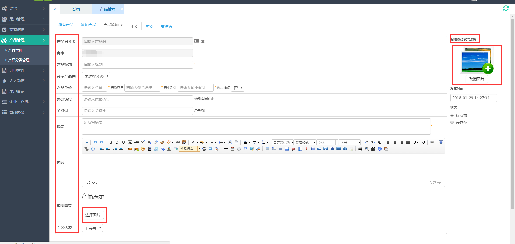Open the 未选择分类 category dropdown
This screenshot has width=515, height=244.
point(96,76)
